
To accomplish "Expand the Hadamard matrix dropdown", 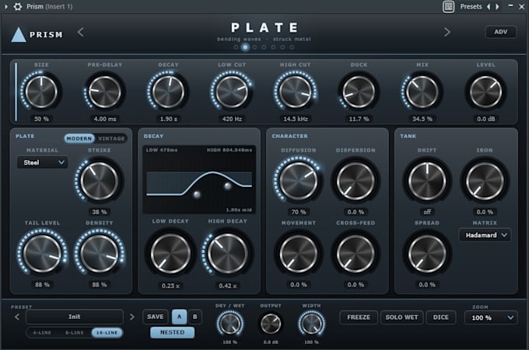I will [x=485, y=235].
